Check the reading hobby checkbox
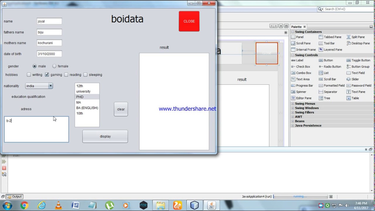 (66, 75)
